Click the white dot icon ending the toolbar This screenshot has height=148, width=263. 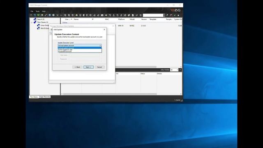pos(178,15)
